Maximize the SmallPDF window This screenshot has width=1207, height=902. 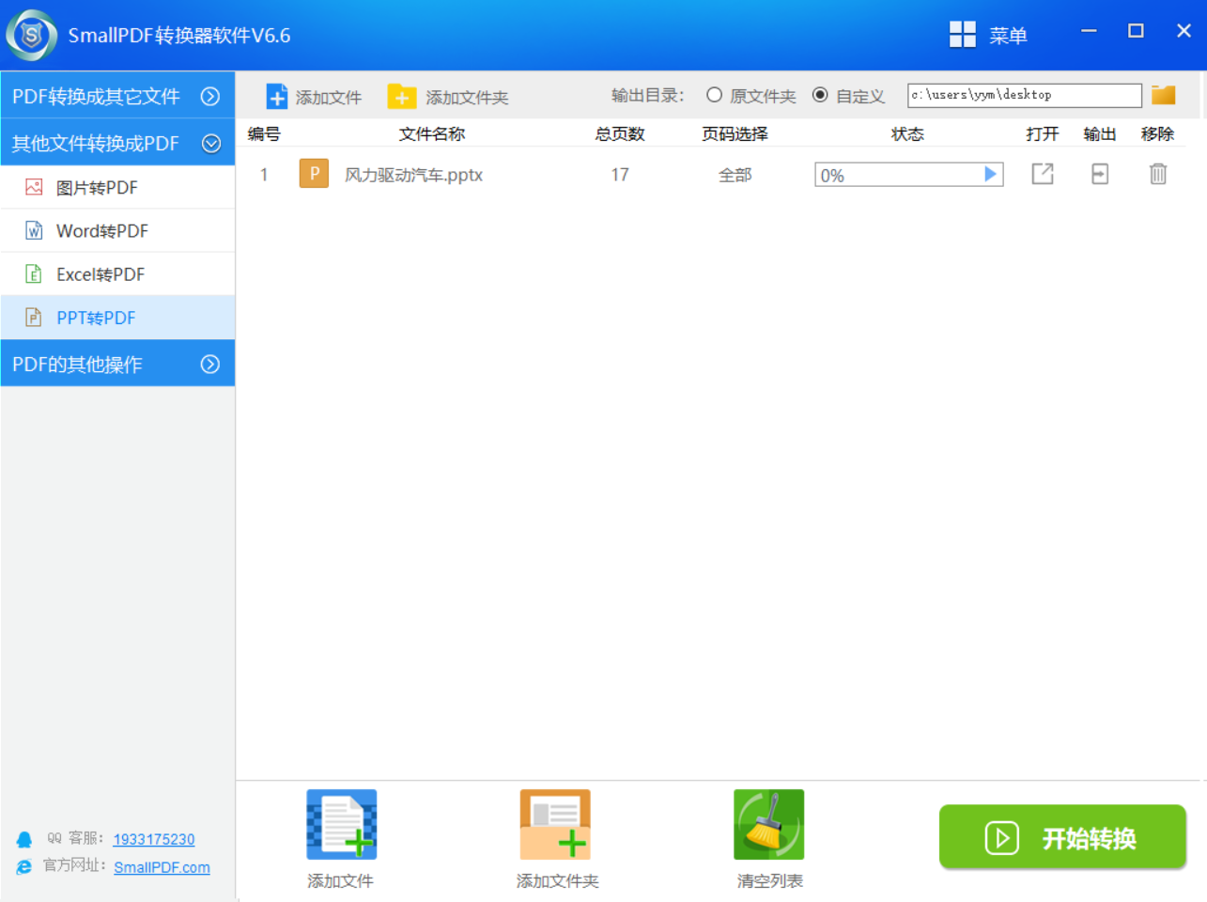(1136, 31)
